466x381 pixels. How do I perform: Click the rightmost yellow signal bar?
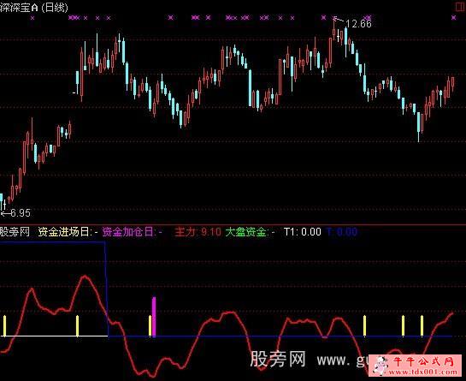pyautogui.click(x=422, y=326)
